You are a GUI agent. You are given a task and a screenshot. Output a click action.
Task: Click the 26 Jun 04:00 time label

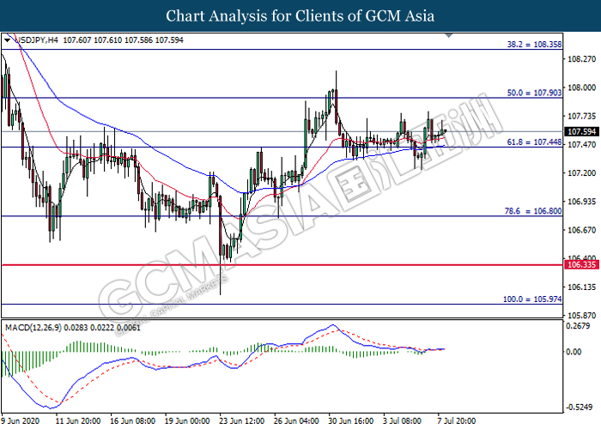[296, 421]
